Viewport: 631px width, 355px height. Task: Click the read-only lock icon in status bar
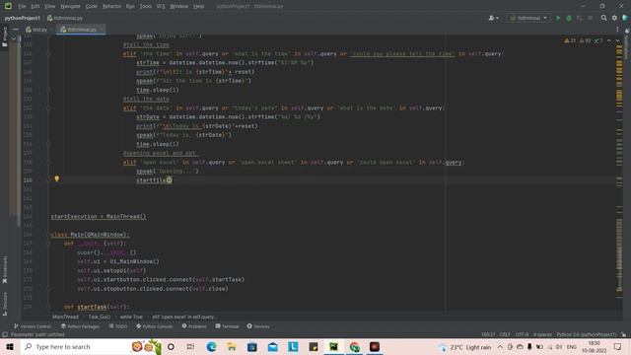(623, 334)
